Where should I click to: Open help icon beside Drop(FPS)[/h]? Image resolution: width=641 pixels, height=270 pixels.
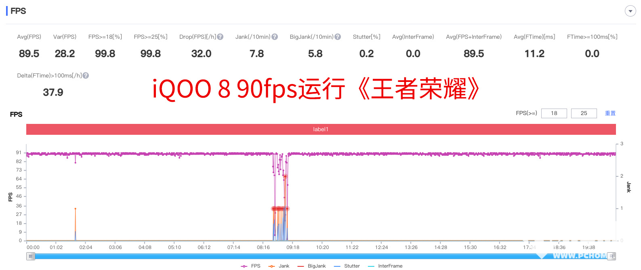[220, 37]
